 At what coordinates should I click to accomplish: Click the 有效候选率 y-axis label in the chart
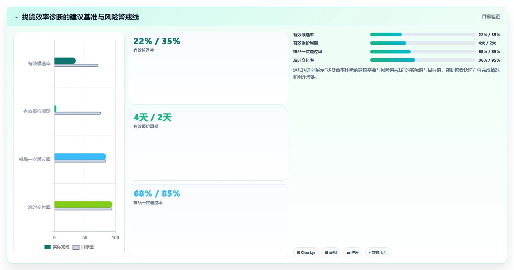click(x=39, y=63)
